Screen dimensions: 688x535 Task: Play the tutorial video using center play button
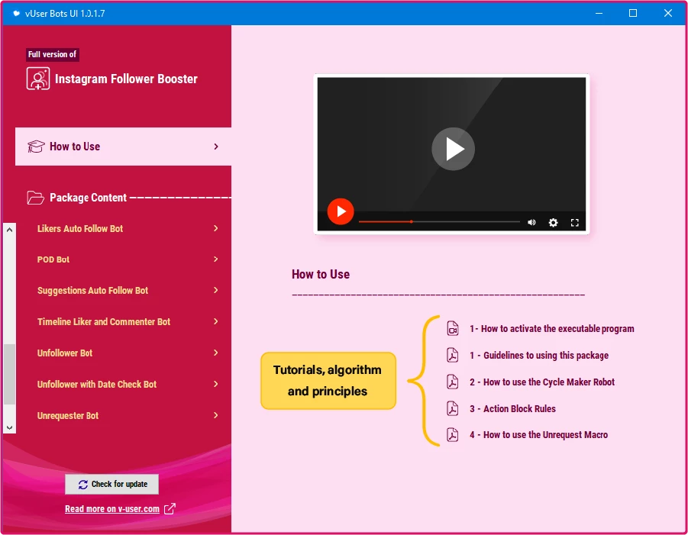tap(453, 149)
